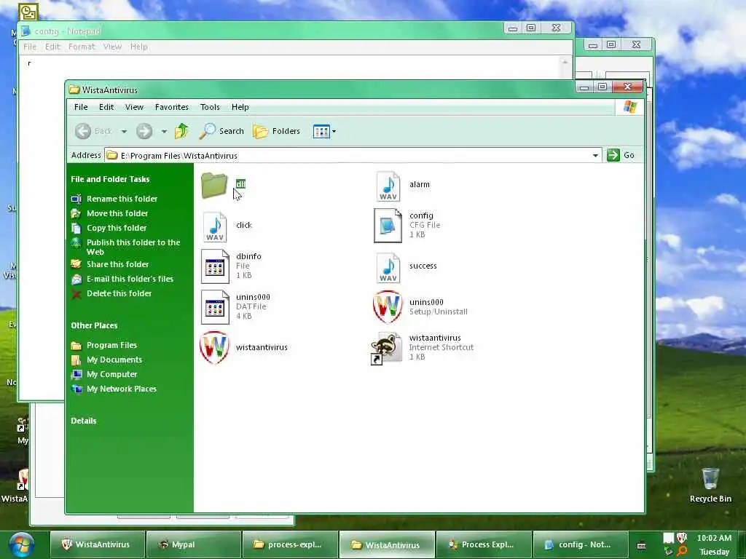Screen dimensions: 746x559
Task: Go to My Network Places
Action: (x=122, y=389)
